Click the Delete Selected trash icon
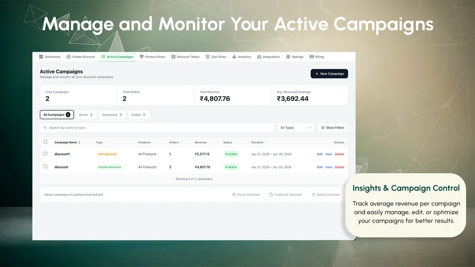The width and height of the screenshot is (475, 267). pos(313,195)
